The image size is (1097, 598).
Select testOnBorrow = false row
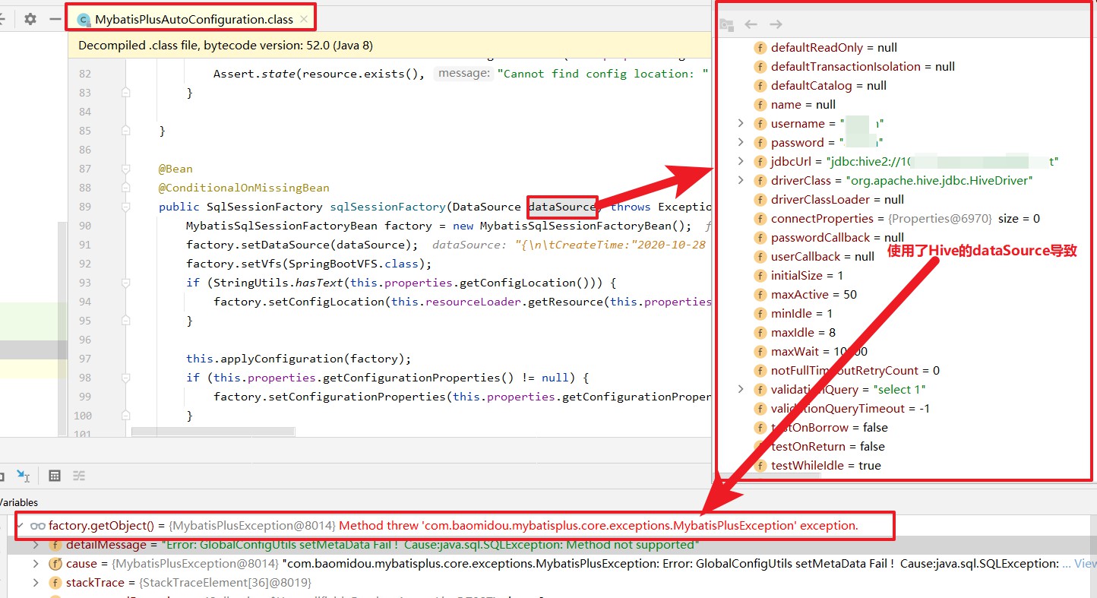pos(820,427)
